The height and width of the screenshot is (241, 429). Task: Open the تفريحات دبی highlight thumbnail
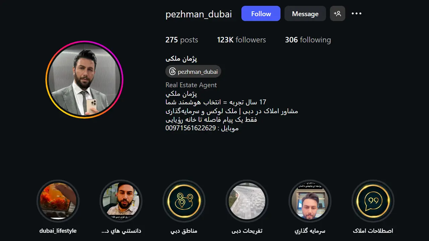(x=247, y=201)
